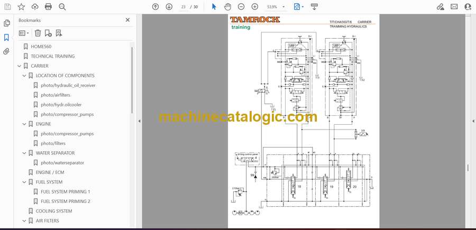Delete selected bookmark trash icon

[38, 33]
